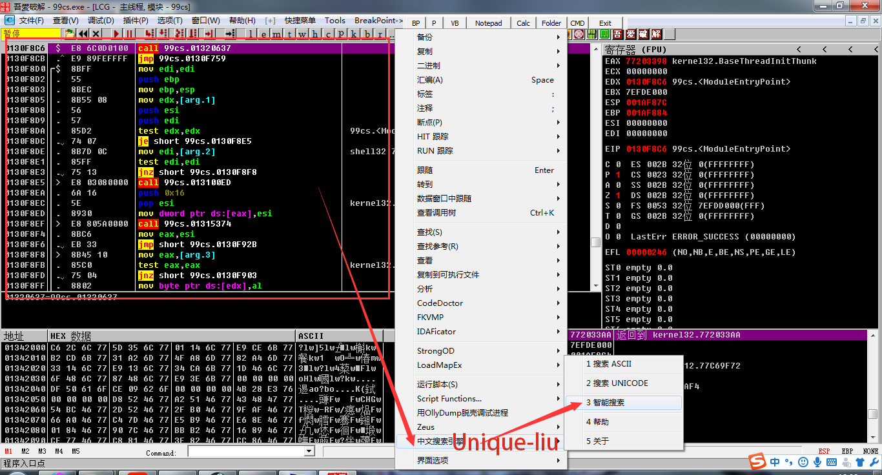
Task: Open the 选项(T) menu
Action: [170, 21]
